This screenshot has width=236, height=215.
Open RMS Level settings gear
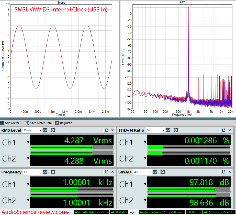52,130
